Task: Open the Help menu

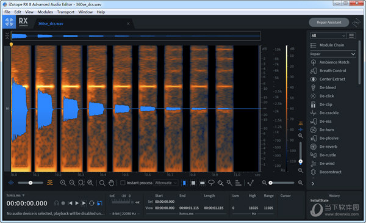Action: (x=101, y=12)
